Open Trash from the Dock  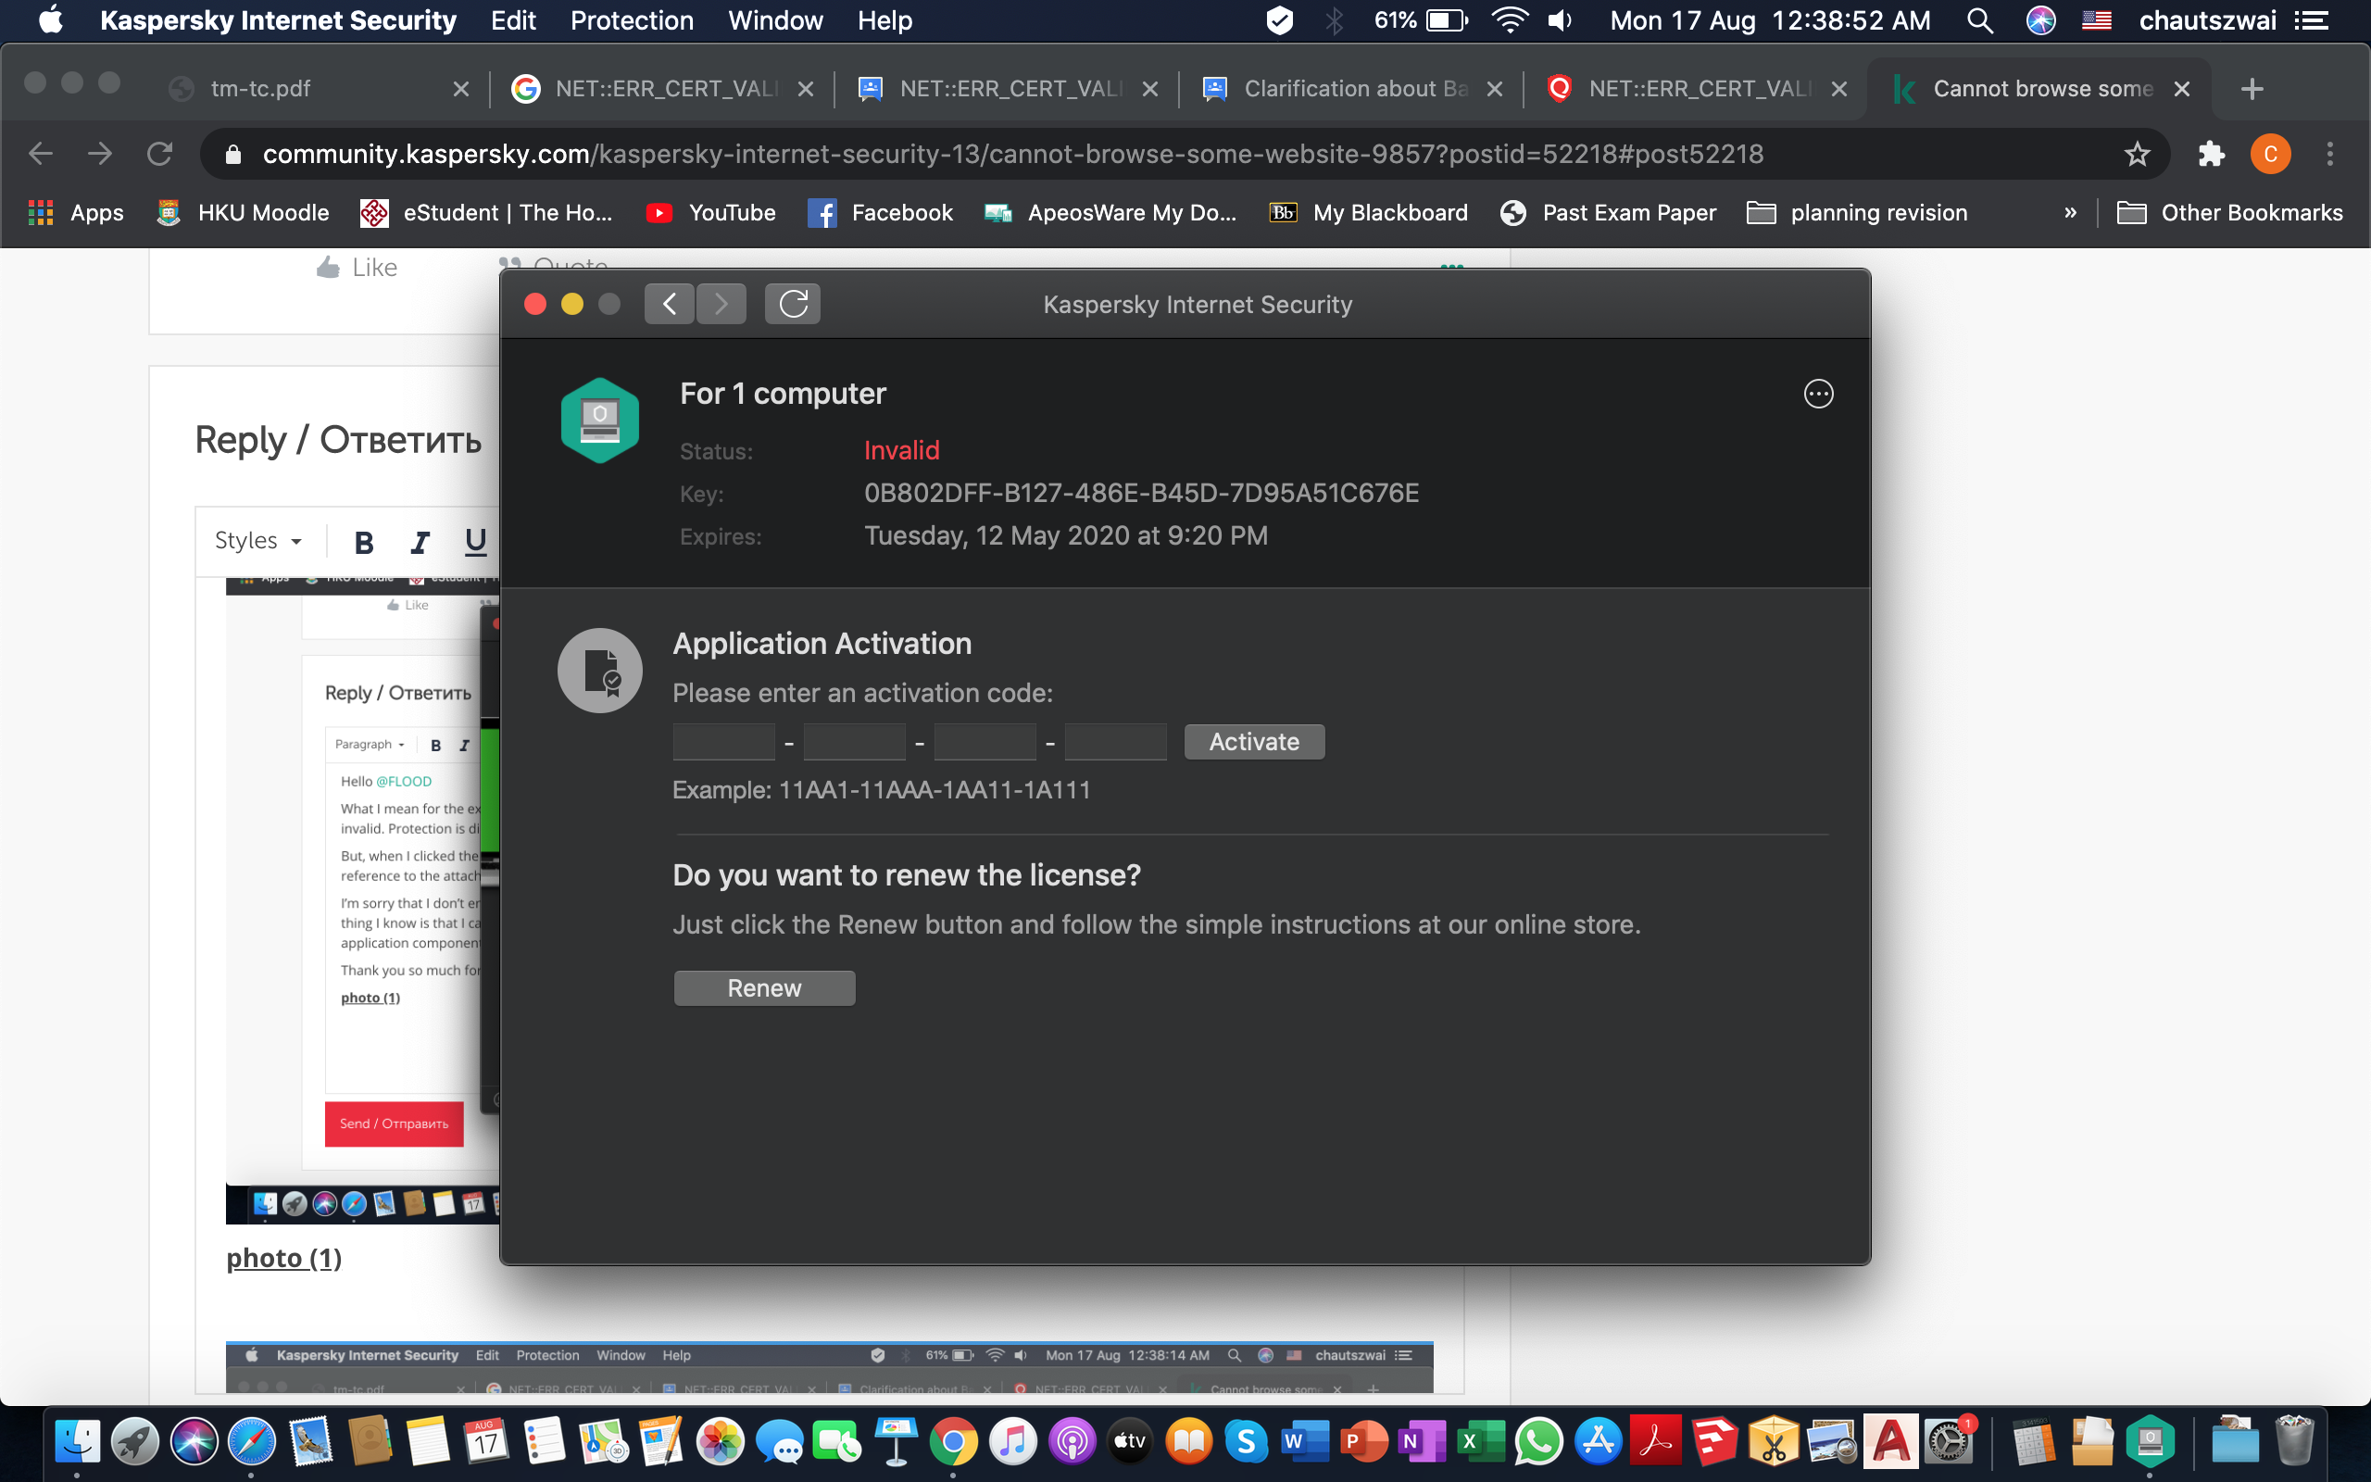[2293, 1441]
